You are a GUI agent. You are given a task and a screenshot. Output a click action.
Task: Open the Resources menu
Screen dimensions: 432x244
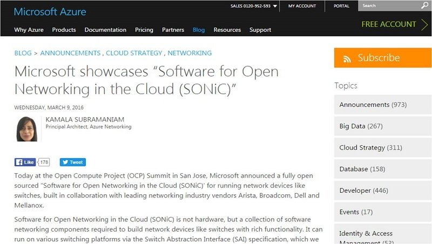(227, 30)
